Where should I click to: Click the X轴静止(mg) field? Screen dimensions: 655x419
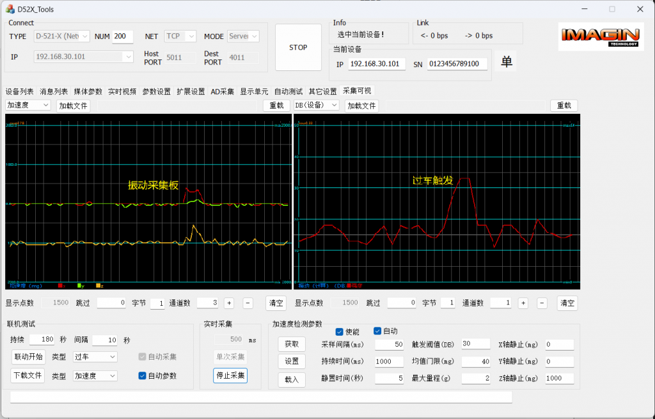coord(560,345)
